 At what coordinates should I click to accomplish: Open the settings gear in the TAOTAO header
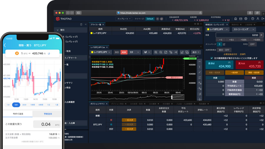tap(246, 19)
